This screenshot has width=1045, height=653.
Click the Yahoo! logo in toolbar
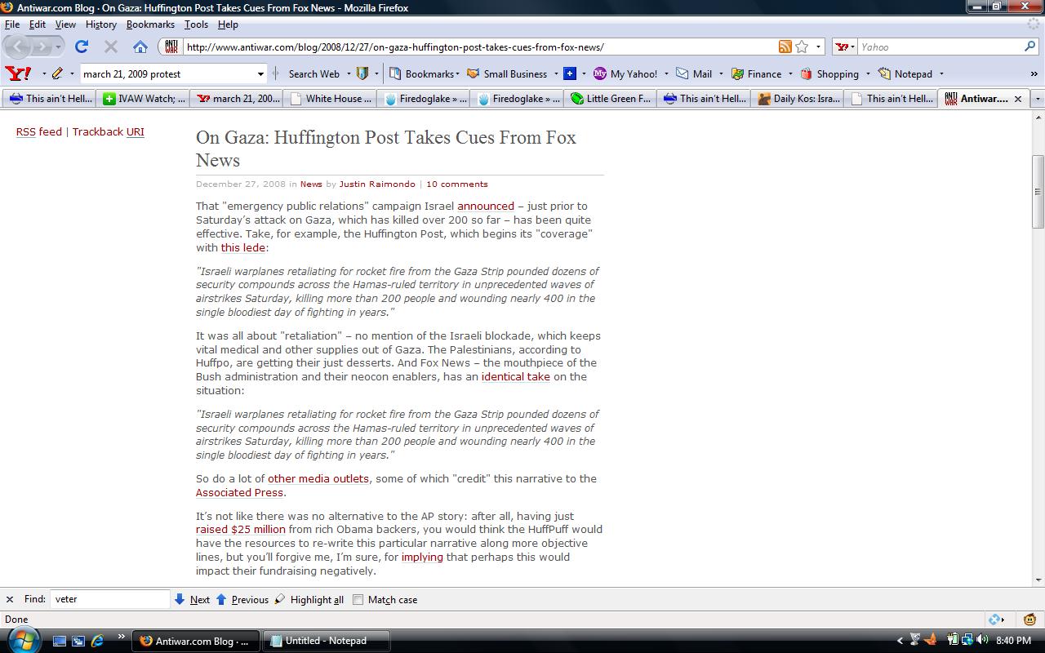18,73
